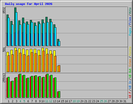Click day 15 on the x-axis

(x=62, y=101)
